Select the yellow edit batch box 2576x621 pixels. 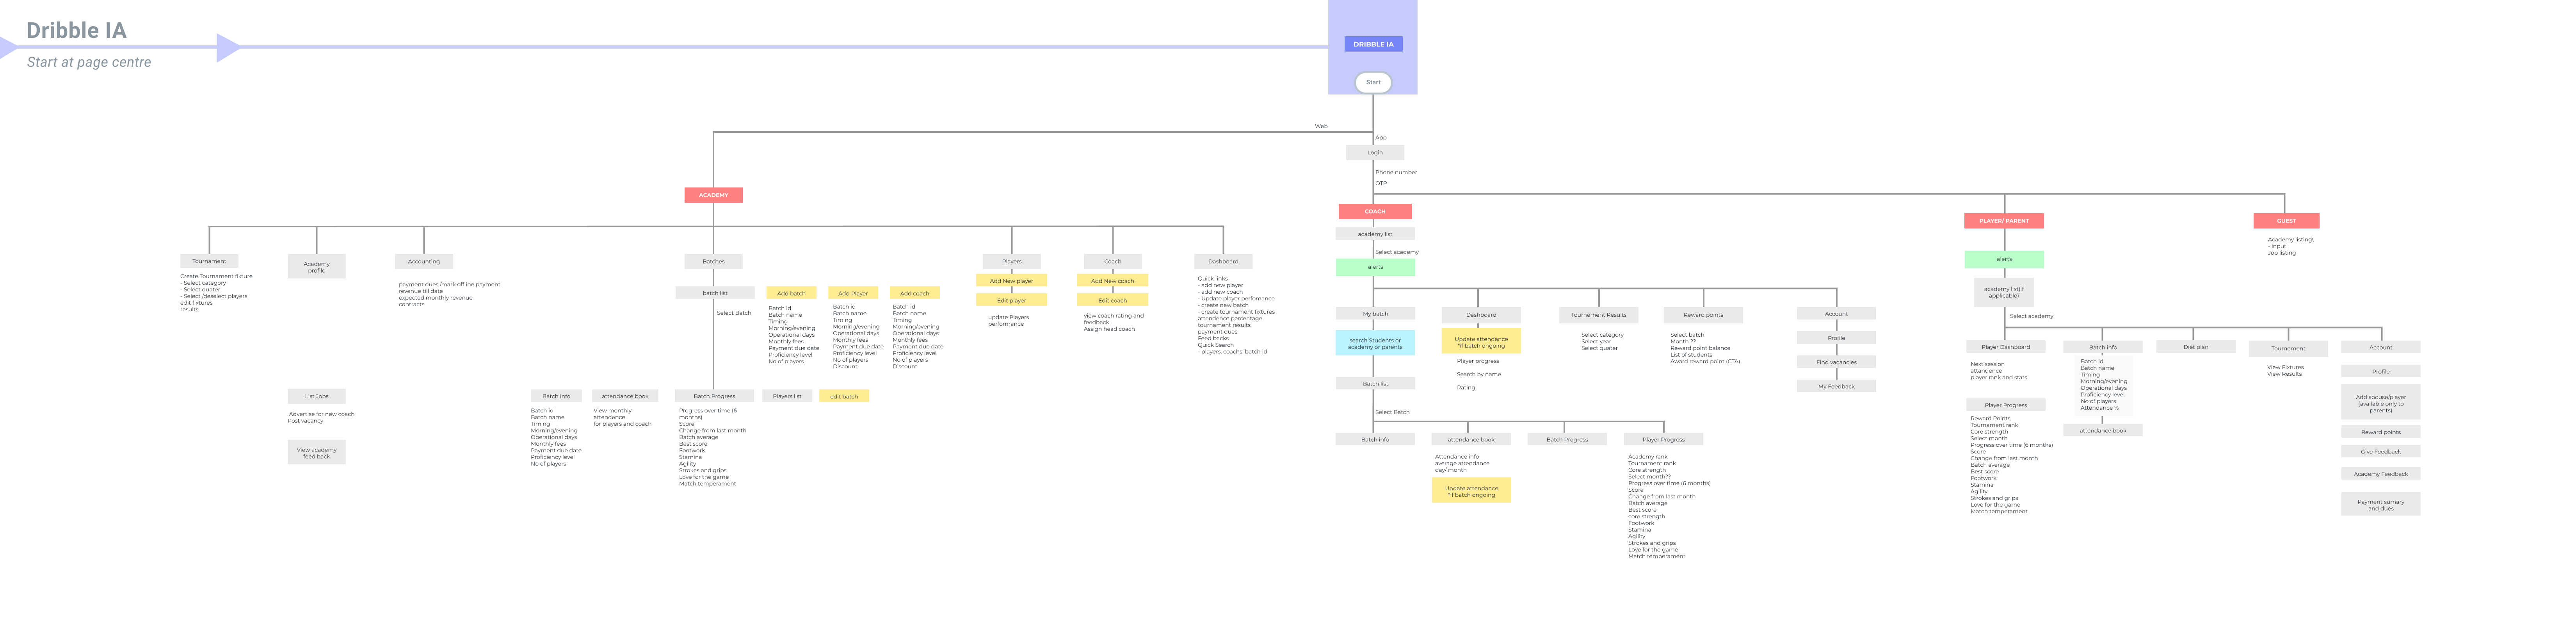(844, 396)
